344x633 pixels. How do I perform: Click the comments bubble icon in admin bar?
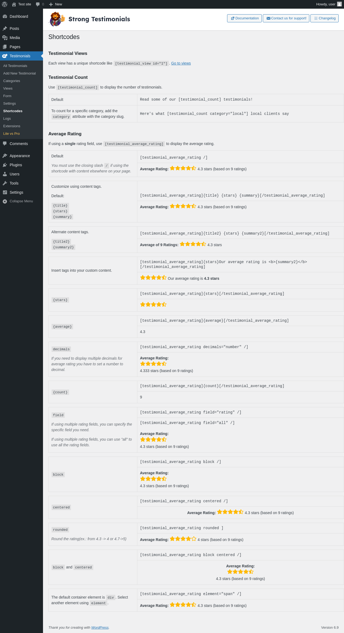coord(38,4)
